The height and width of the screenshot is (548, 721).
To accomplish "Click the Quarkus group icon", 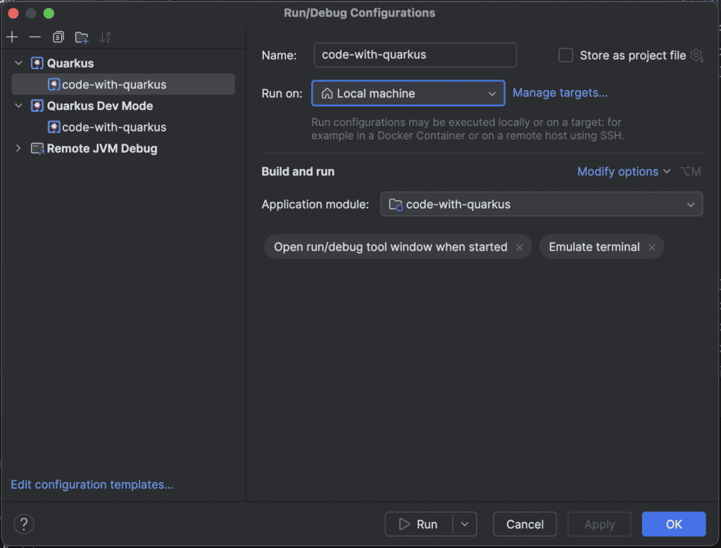I will pos(37,63).
